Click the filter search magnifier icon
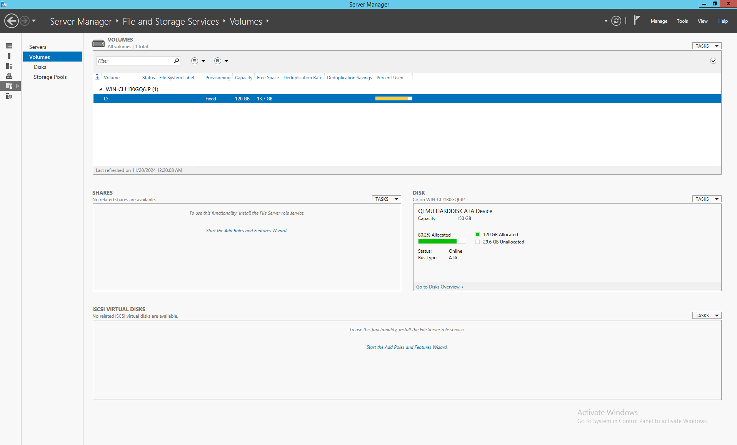Screen dimensions: 737x445 point(177,61)
